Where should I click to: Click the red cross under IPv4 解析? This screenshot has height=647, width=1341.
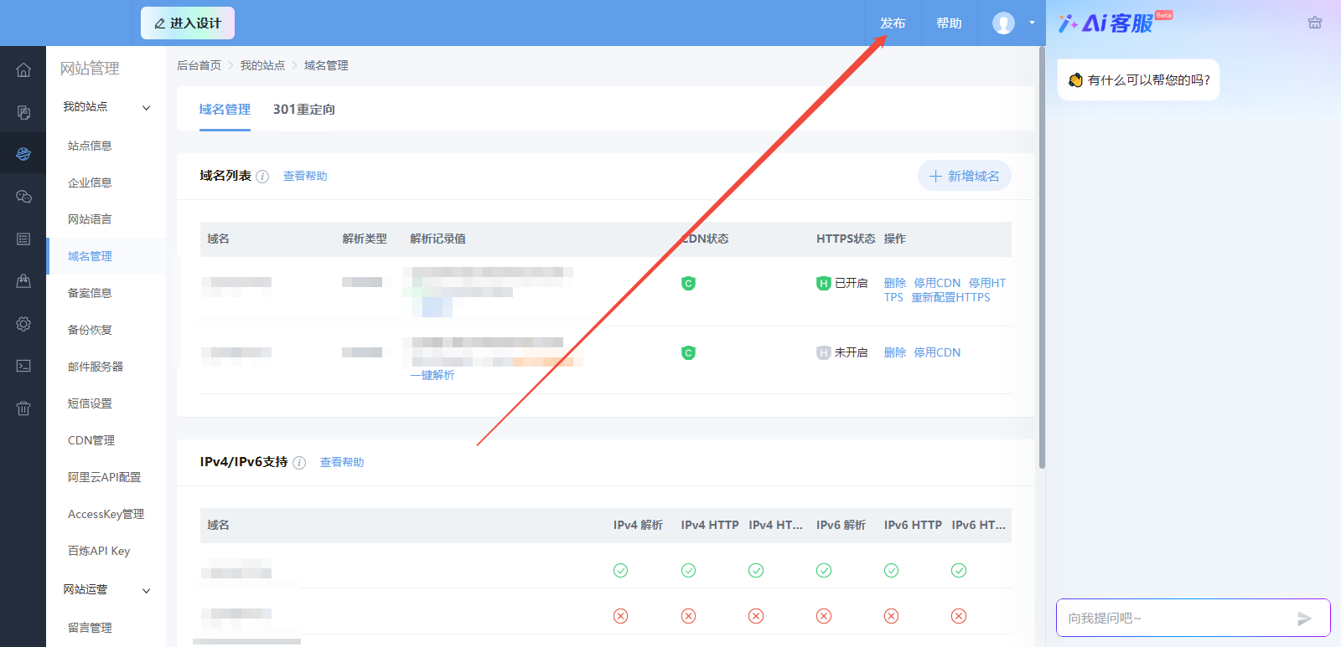[620, 616]
